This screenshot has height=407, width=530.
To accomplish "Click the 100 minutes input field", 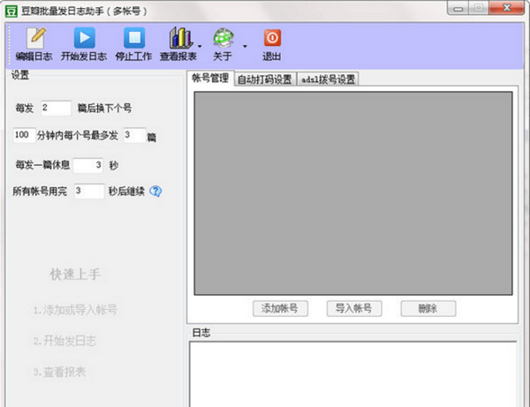I will (24, 135).
